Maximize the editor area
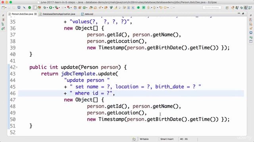 click(243, 14)
